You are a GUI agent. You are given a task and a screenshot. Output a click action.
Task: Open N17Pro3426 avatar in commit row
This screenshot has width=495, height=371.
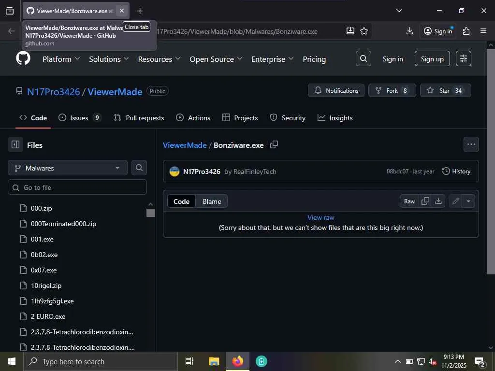(x=174, y=171)
